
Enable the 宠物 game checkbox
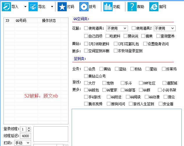point(104,83)
